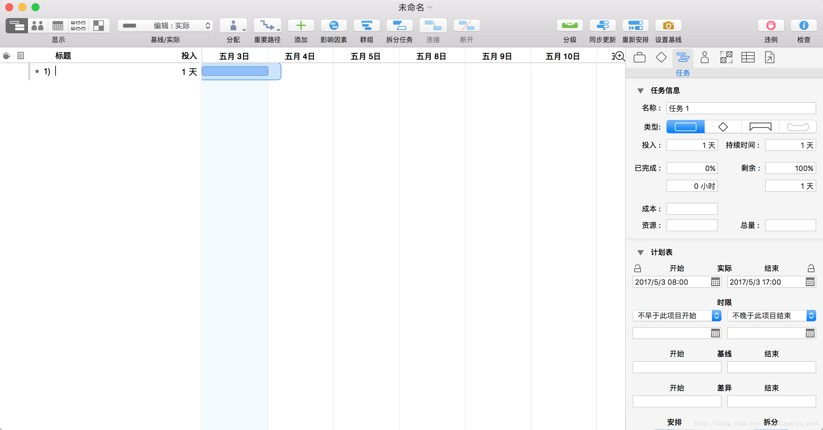Click the 投入 effort field in the inspector

692,145
